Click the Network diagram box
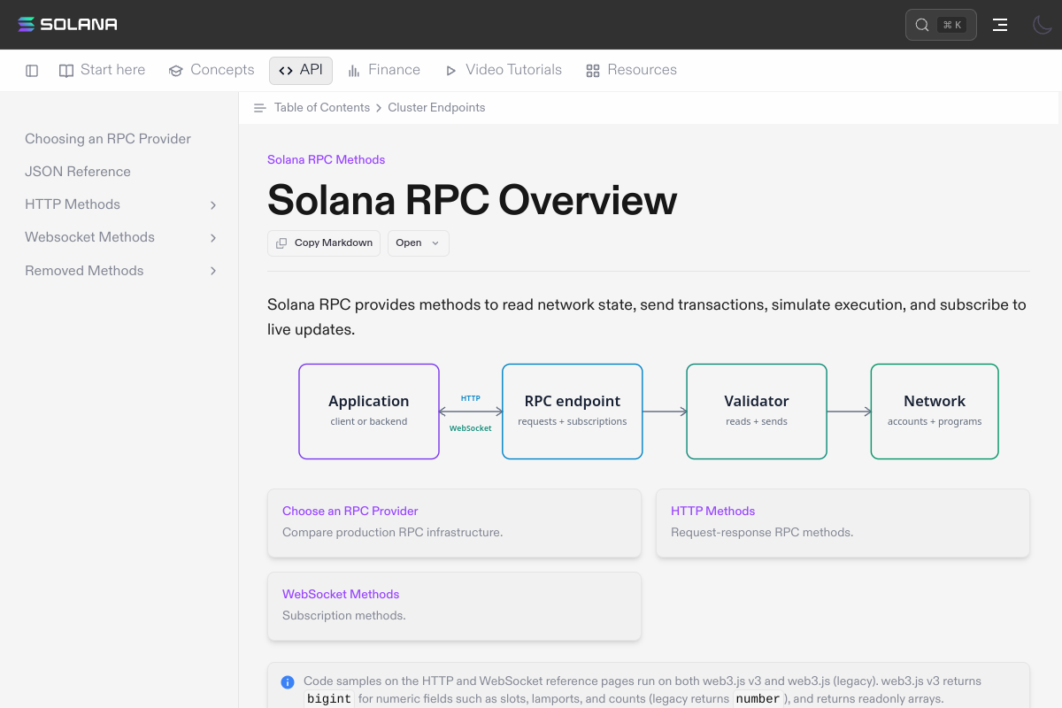 935,412
